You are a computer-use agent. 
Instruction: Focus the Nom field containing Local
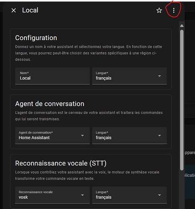click(52, 76)
